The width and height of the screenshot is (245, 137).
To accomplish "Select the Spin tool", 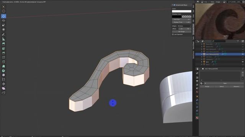I will 3,71.
